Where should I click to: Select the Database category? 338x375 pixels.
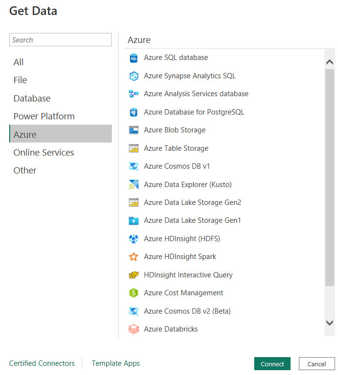(61, 98)
